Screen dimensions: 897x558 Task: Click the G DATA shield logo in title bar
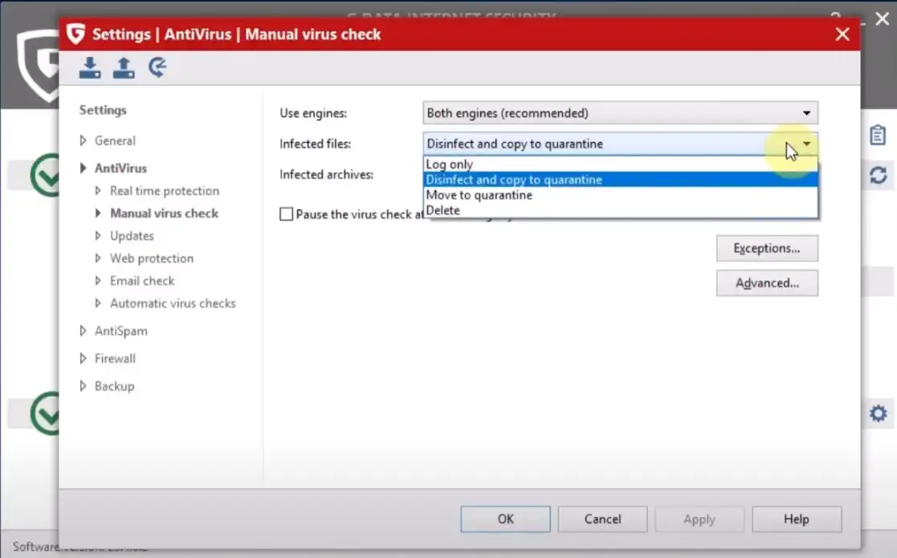(x=76, y=35)
